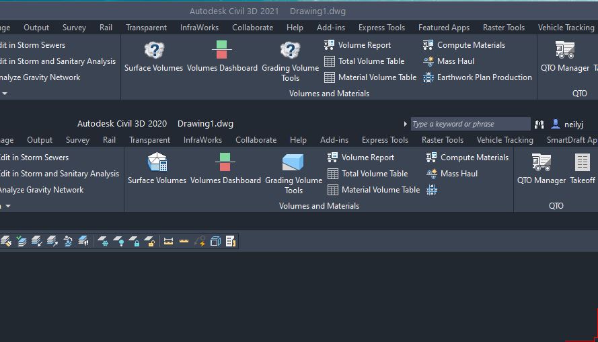Viewport: 598px width, 342px height.
Task: Open Vehicle Tracking tab in Civil 3D 2021
Action: [566, 28]
